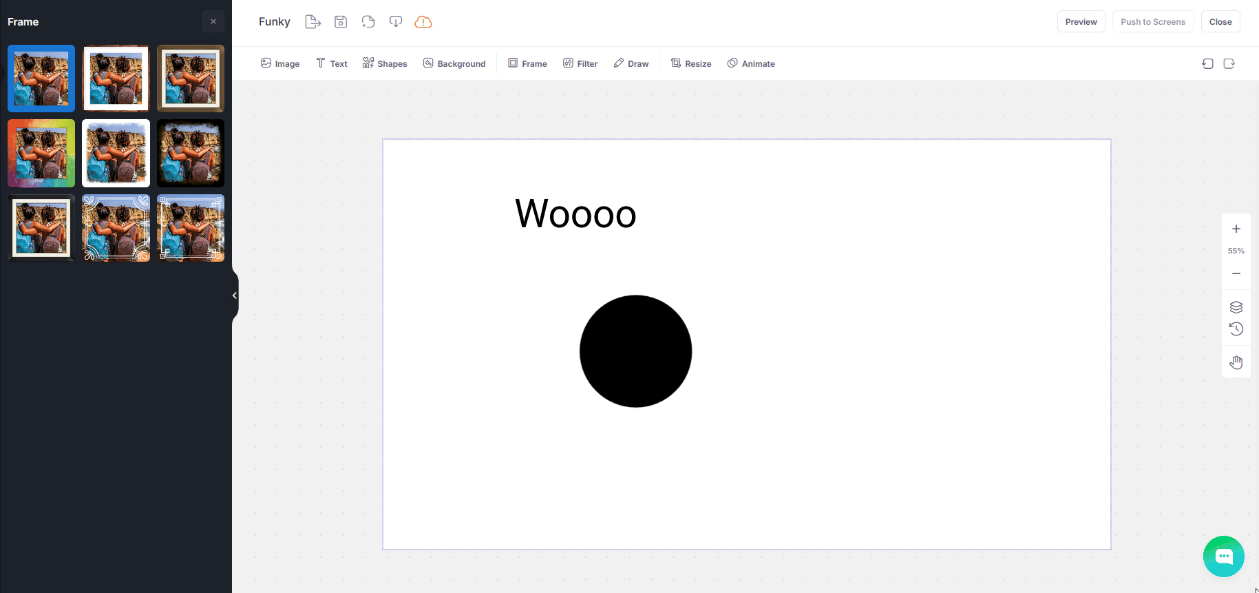Image resolution: width=1259 pixels, height=593 pixels.
Task: Open the Background options
Action: [x=454, y=63]
